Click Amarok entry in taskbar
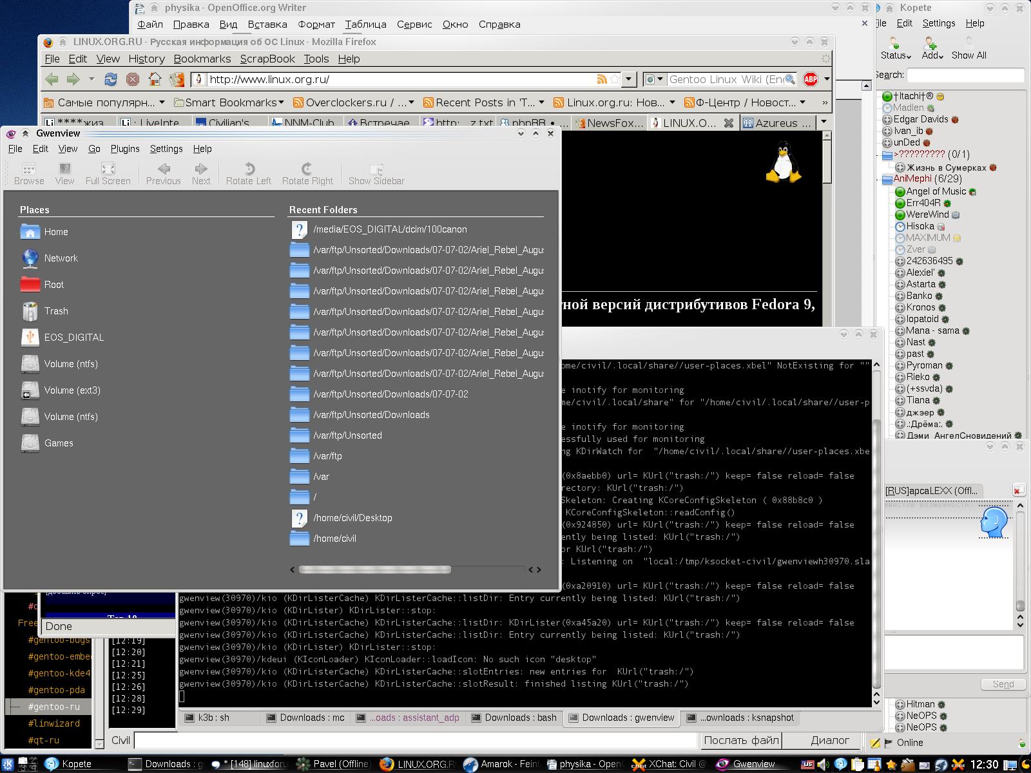The width and height of the screenshot is (1031, 773). (501, 764)
